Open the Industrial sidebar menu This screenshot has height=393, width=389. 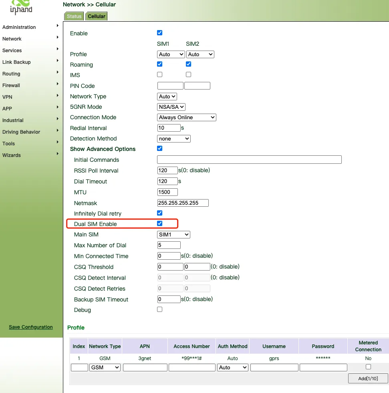13,120
